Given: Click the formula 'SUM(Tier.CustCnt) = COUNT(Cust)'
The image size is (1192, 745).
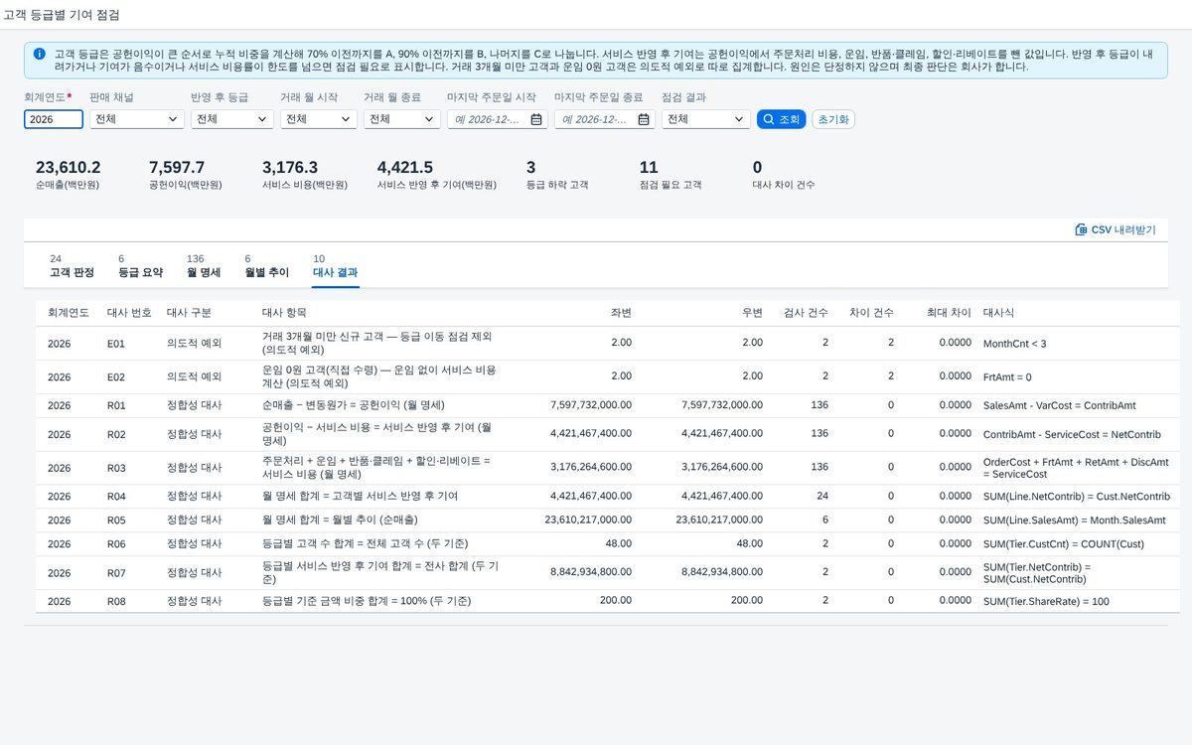Looking at the screenshot, I should tap(1066, 543).
